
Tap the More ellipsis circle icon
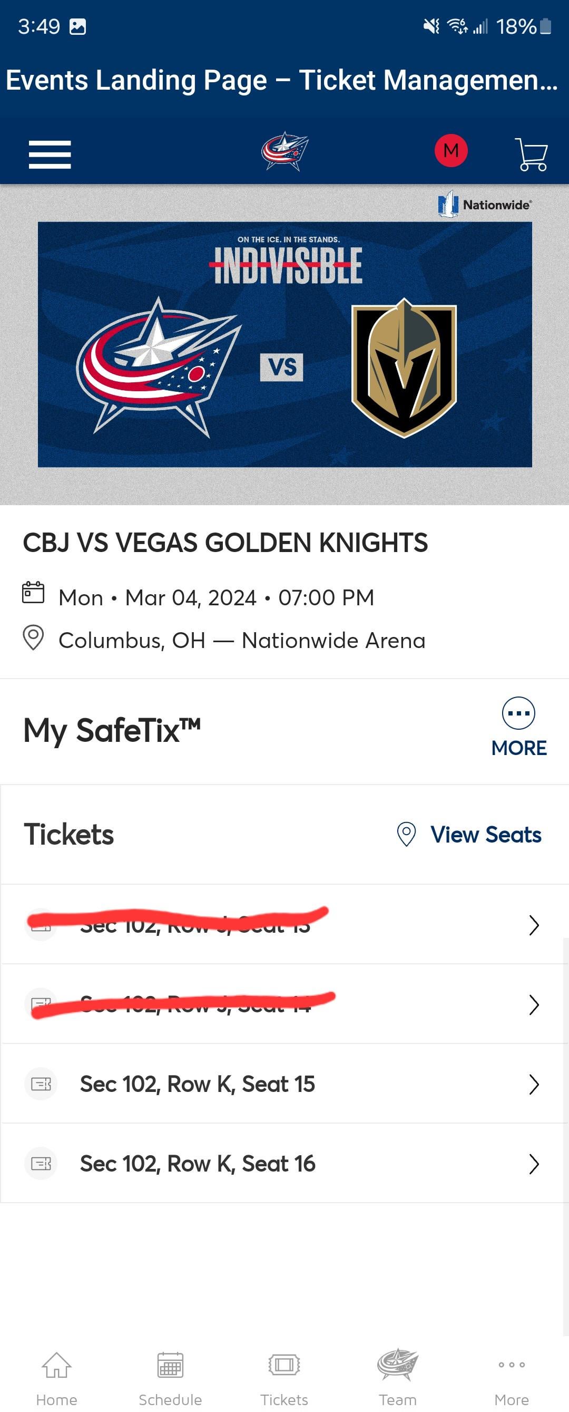518,713
